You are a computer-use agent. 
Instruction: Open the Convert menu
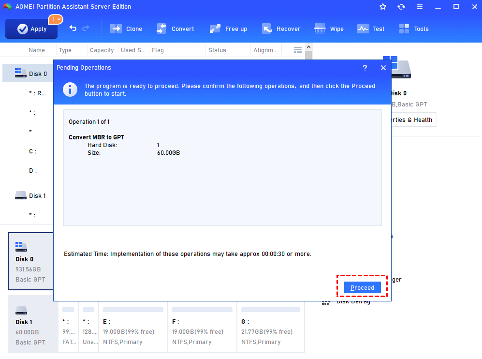pyautogui.click(x=175, y=29)
